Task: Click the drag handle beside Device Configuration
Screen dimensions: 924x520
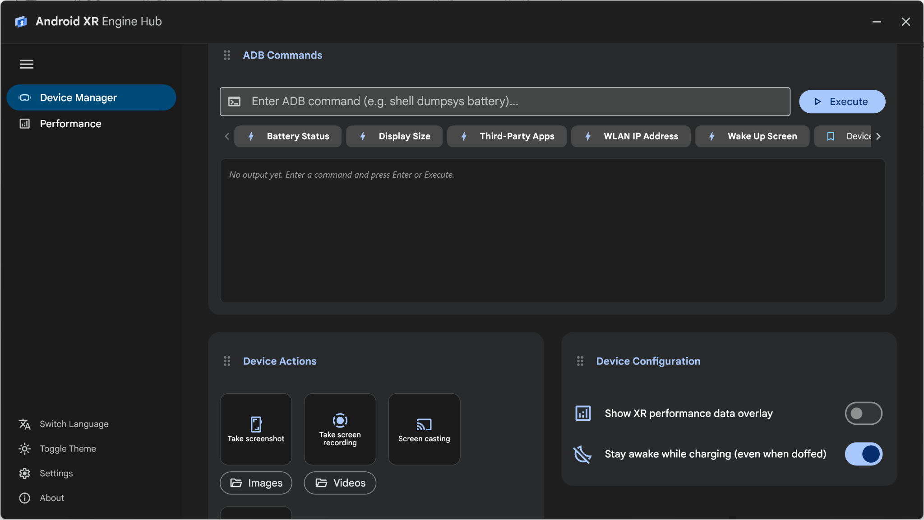Action: pyautogui.click(x=580, y=361)
